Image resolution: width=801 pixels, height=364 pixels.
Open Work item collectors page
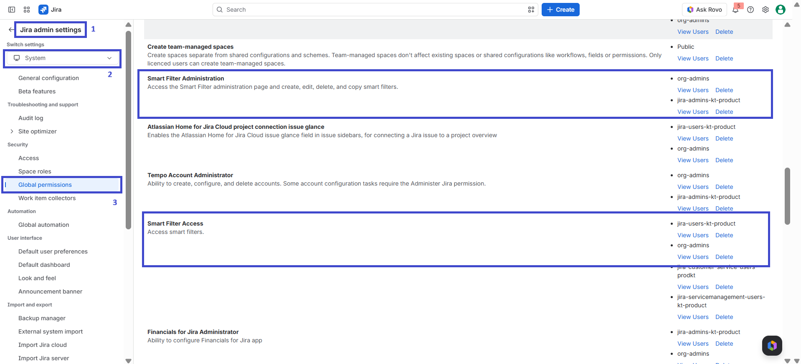click(47, 198)
